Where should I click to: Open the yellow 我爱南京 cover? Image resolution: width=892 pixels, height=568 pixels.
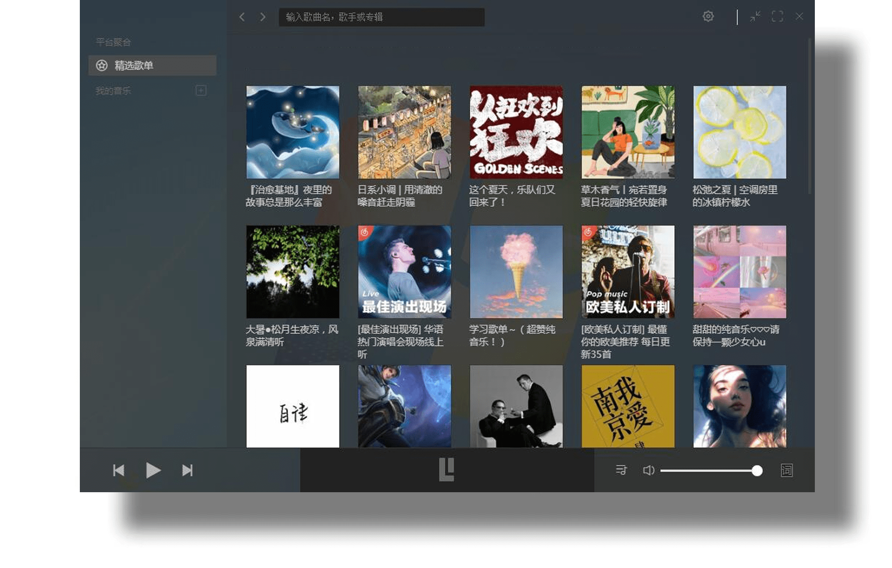(x=628, y=407)
